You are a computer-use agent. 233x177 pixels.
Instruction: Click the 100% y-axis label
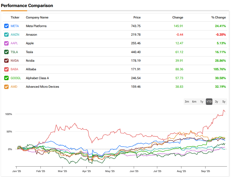coord(9,114)
